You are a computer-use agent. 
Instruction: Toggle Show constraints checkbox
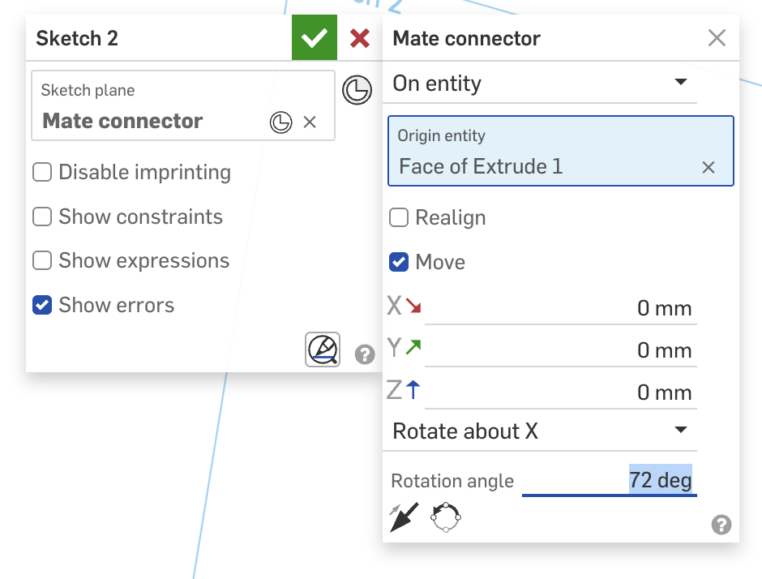click(x=42, y=217)
